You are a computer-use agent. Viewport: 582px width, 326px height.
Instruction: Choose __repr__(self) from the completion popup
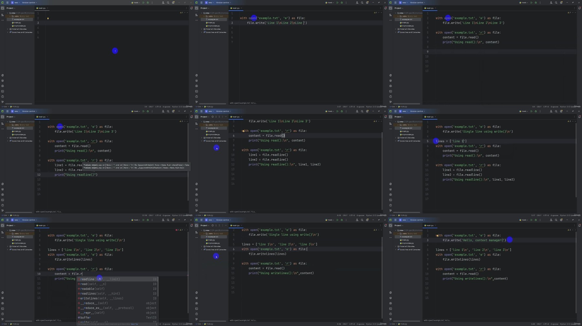click(x=117, y=313)
